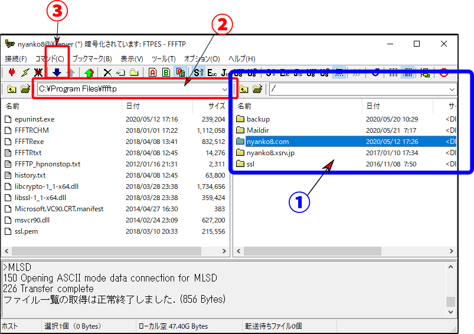Click the Refresh file list icon

pos(375,73)
